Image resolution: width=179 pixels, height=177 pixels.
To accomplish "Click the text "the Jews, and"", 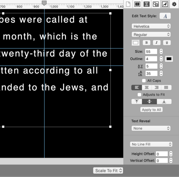I will (x=75, y=88).
